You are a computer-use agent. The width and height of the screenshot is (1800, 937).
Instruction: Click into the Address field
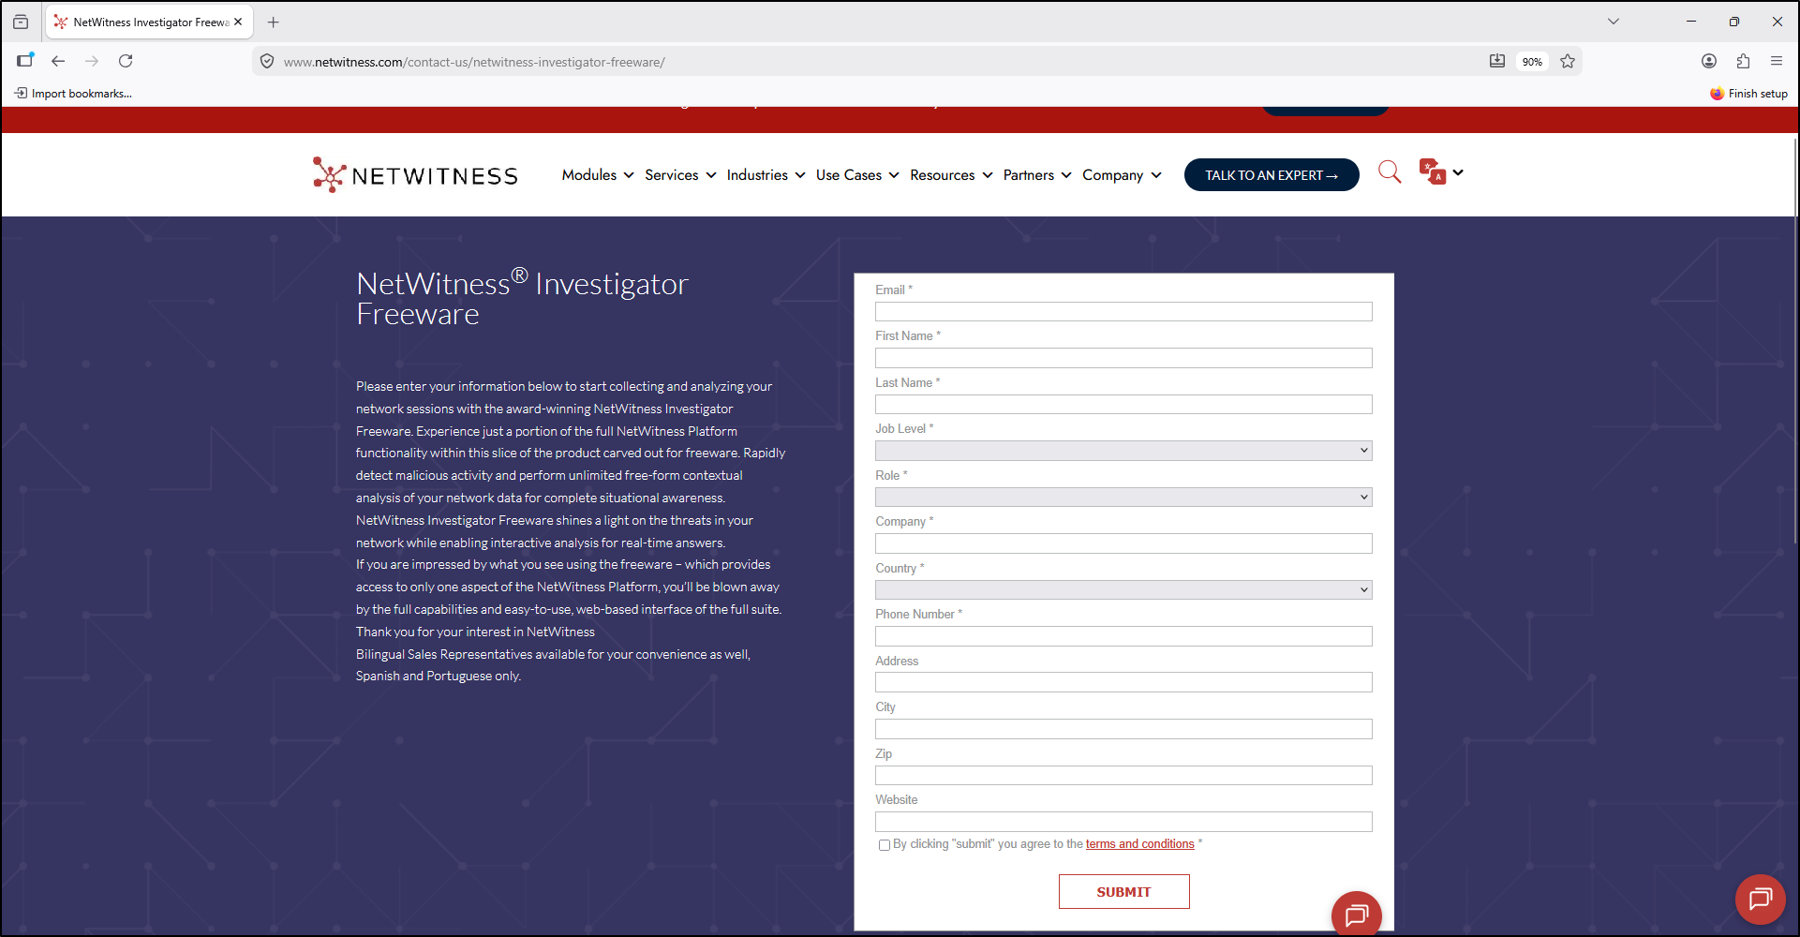(x=1123, y=682)
